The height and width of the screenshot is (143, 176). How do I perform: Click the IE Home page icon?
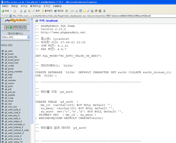pyautogui.click(x=29, y=11)
